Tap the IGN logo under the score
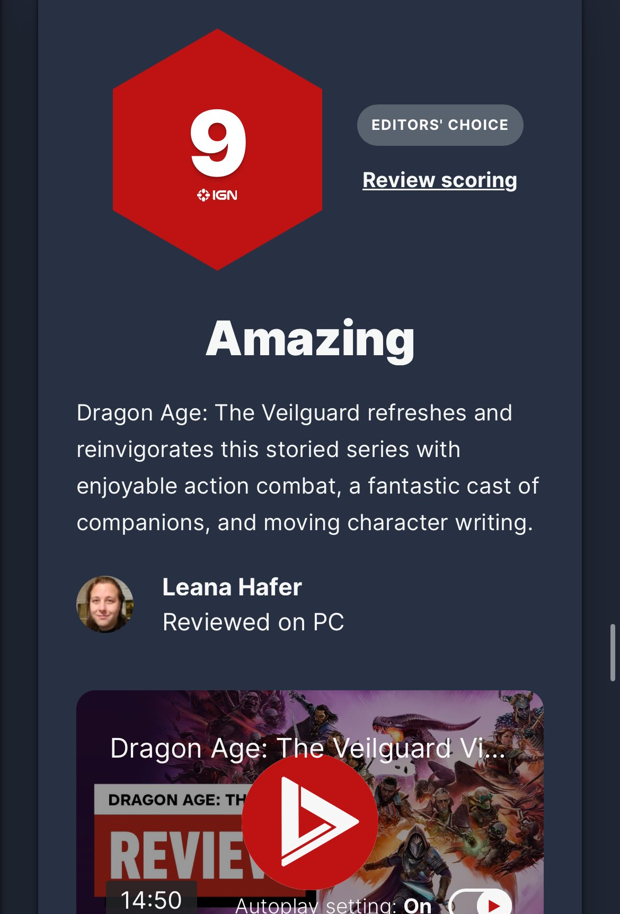Viewport: 620px width, 914px height. pyautogui.click(x=217, y=195)
